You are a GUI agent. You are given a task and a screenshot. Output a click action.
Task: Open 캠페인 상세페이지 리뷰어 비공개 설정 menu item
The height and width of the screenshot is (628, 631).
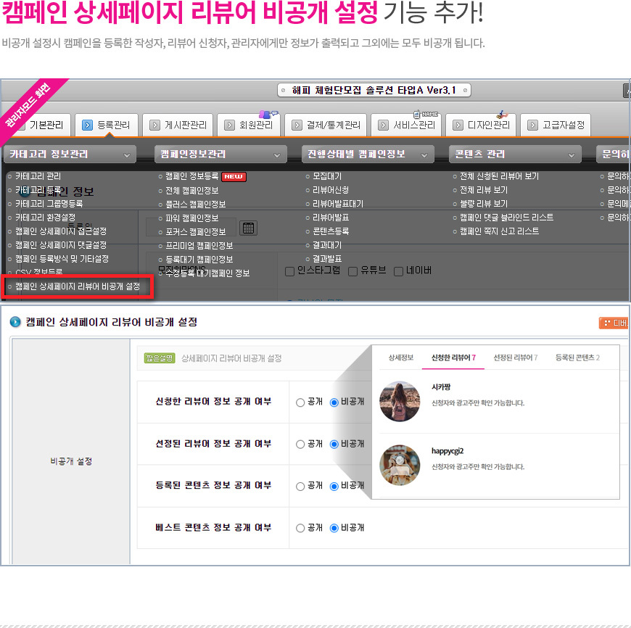[78, 286]
